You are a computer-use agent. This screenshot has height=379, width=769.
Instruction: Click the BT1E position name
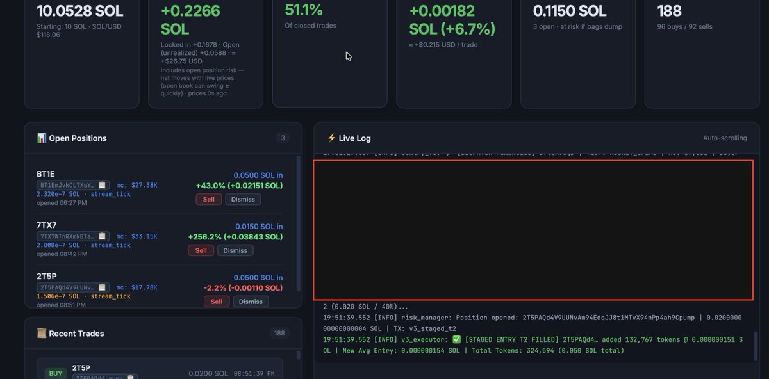[x=45, y=174]
